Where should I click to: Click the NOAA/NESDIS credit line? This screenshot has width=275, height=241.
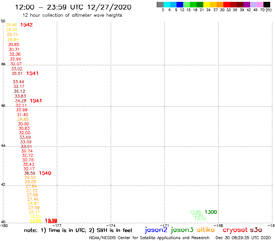(x=149, y=238)
